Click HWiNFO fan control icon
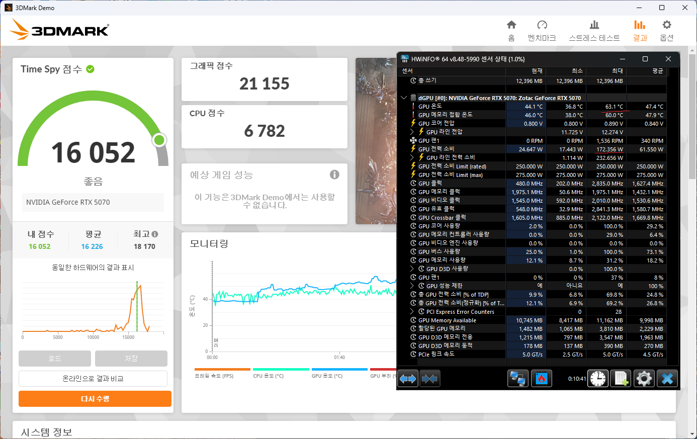Screen dimensions: 697x439 click(x=542, y=379)
